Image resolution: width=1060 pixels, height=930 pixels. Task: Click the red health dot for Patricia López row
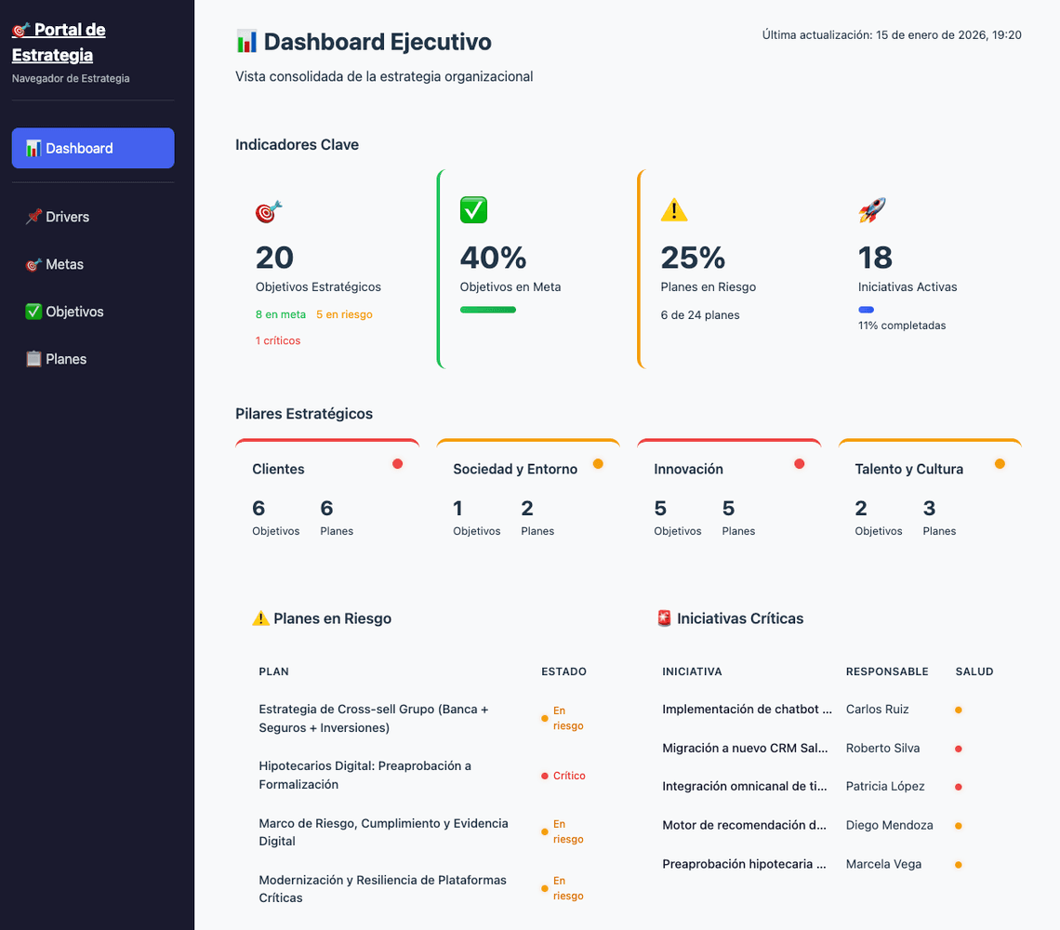(959, 787)
